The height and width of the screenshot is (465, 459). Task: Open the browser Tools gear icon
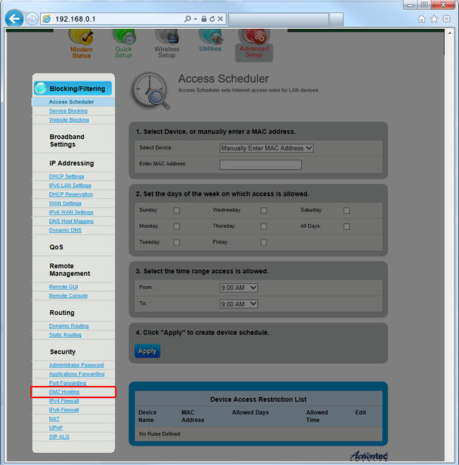point(447,19)
